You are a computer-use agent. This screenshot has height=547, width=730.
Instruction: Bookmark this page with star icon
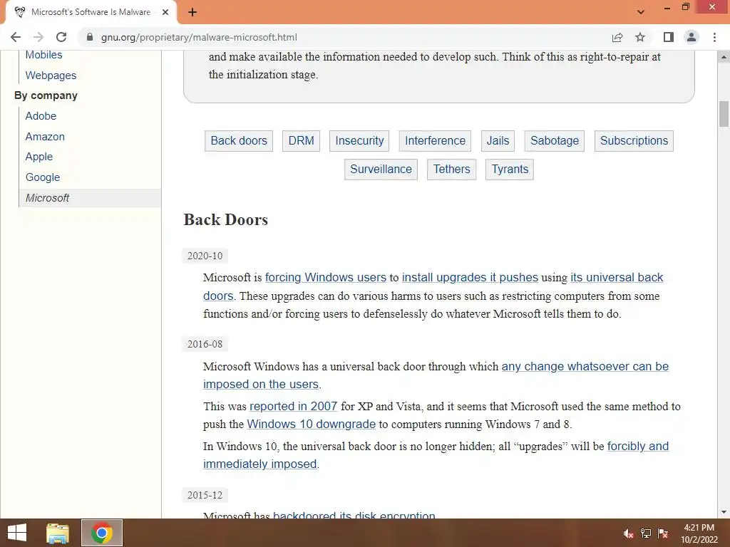(640, 37)
